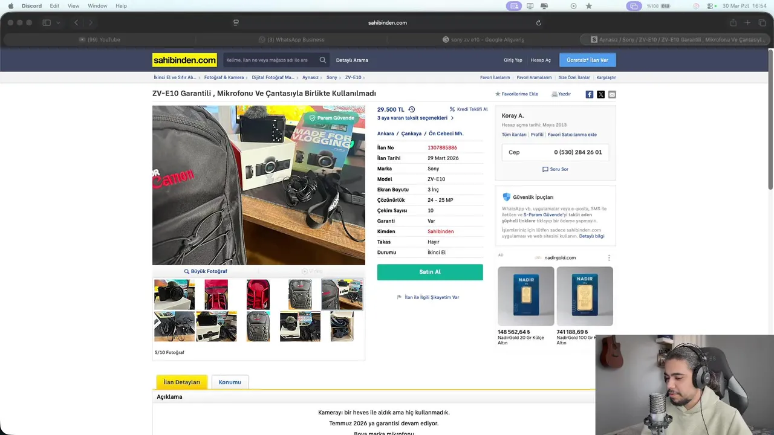Share listing on Facebook
This screenshot has width=774, height=435.
point(590,94)
